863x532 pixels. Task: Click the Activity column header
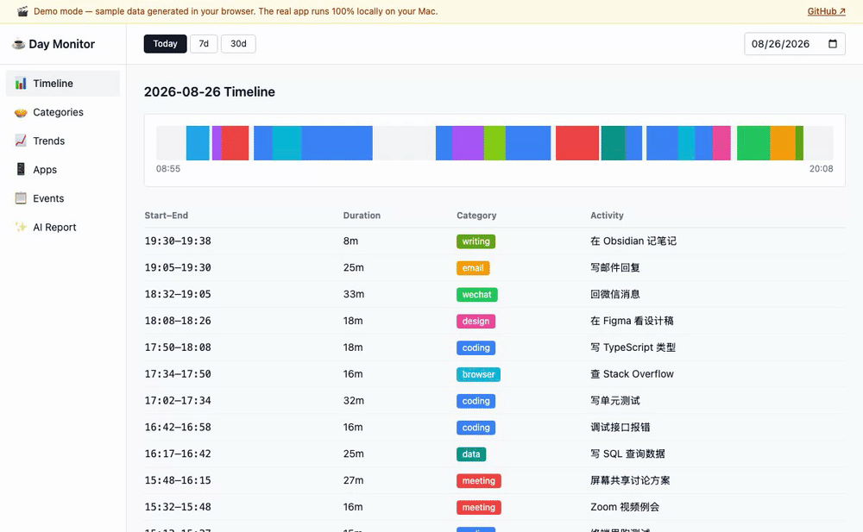(607, 216)
